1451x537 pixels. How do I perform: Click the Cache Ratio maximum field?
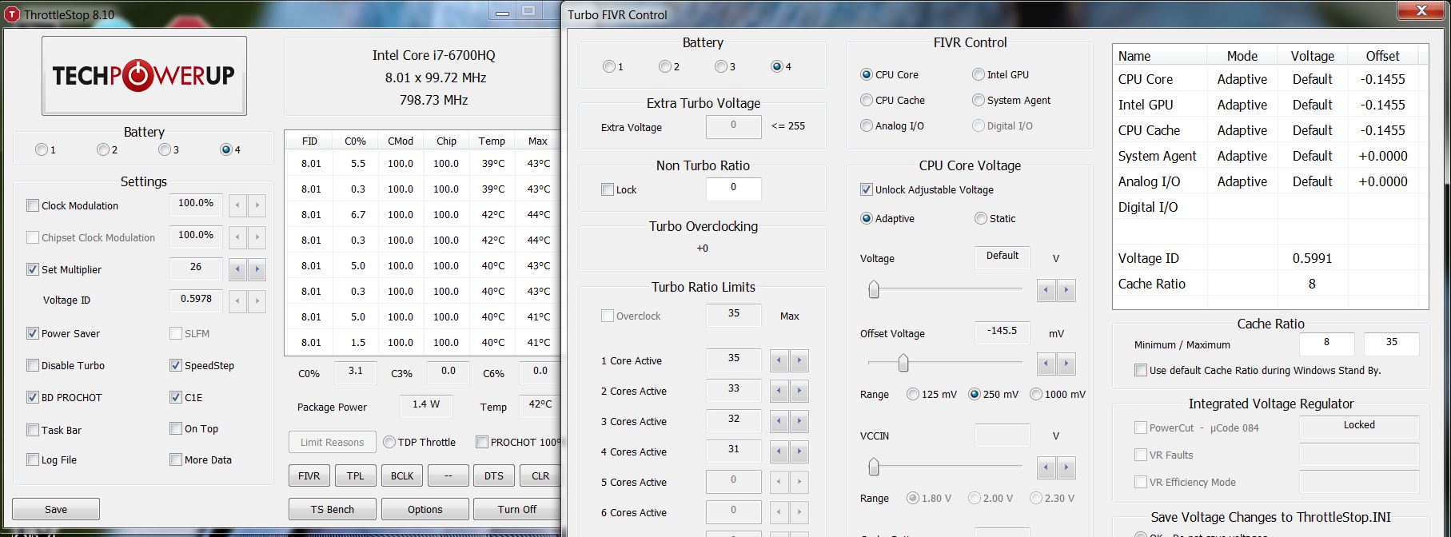pos(1391,343)
